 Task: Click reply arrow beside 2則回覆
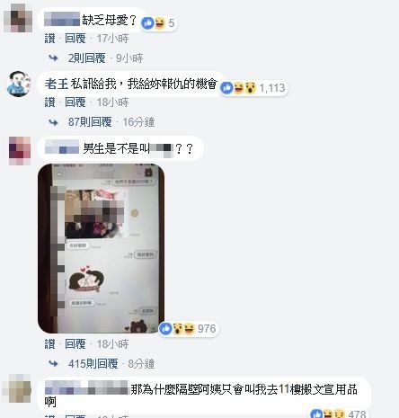(x=53, y=58)
